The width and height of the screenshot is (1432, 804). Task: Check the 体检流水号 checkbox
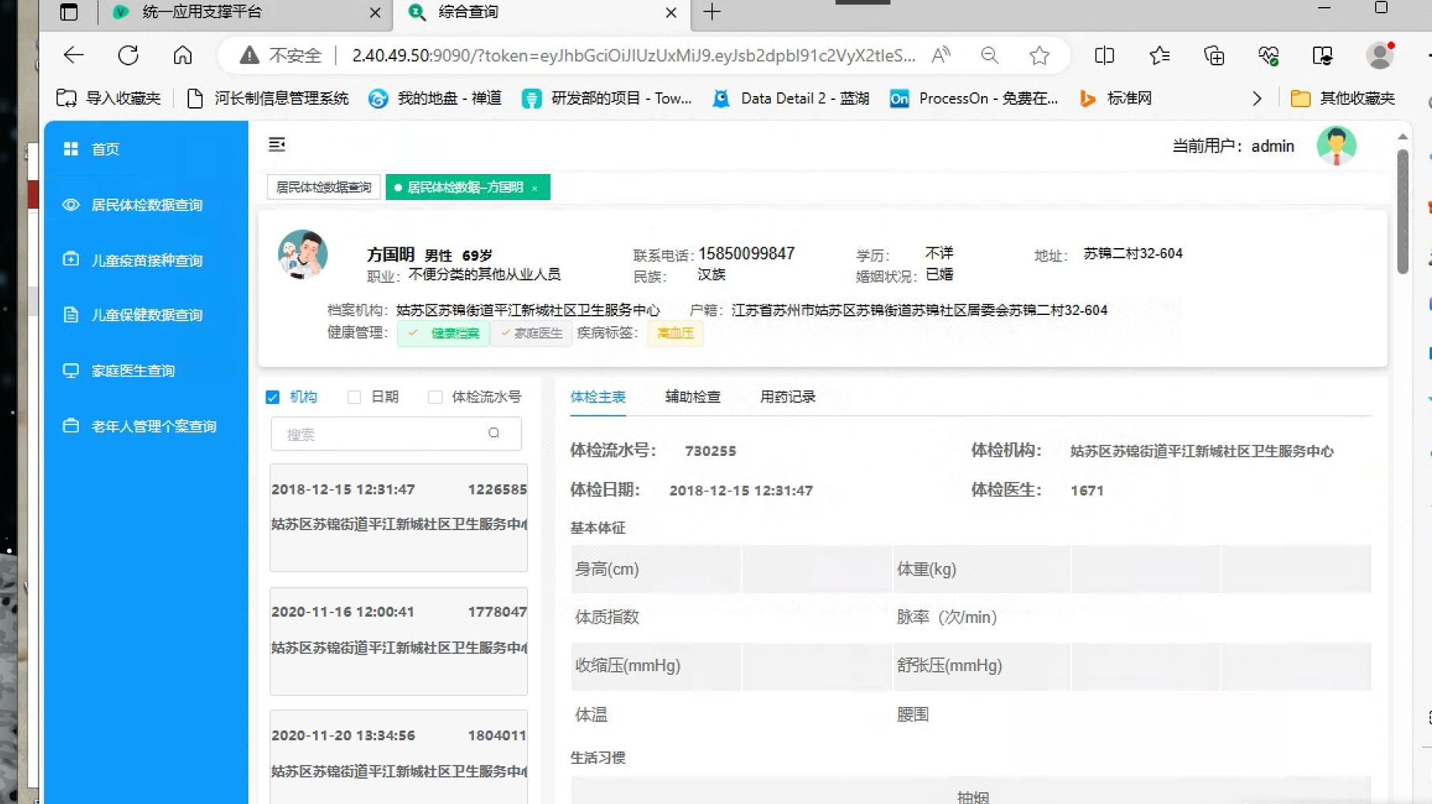[x=435, y=397]
